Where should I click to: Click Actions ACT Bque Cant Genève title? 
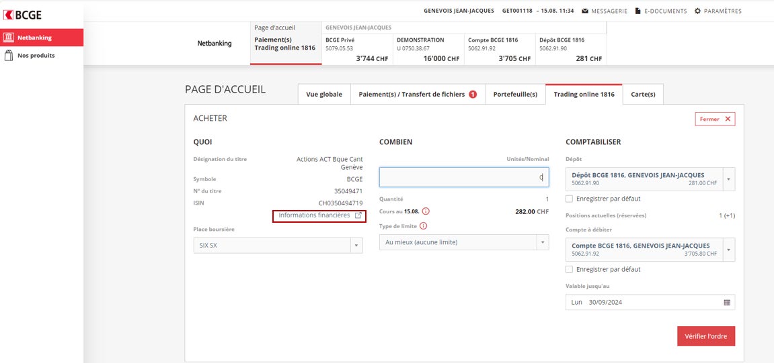[x=330, y=163]
